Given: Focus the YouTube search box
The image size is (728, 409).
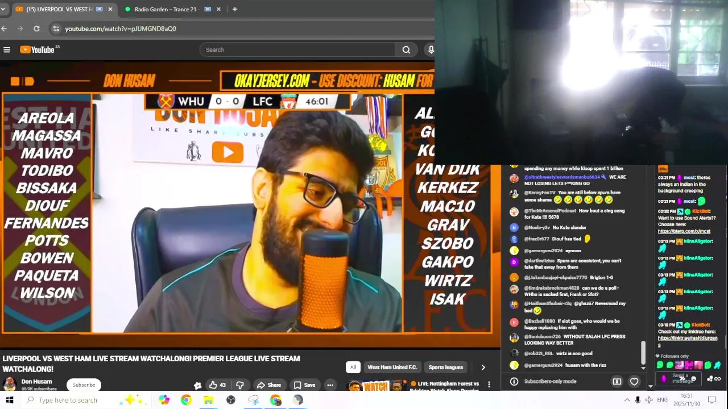Looking at the screenshot, I should [297, 50].
